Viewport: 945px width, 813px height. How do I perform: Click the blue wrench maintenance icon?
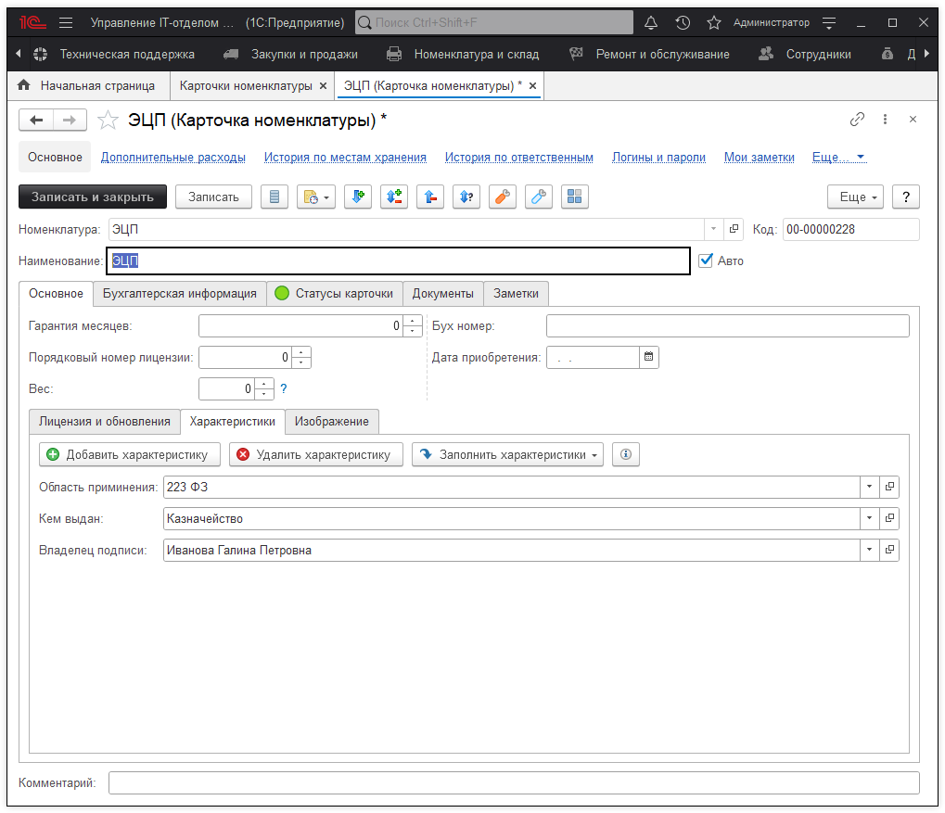tap(538, 197)
